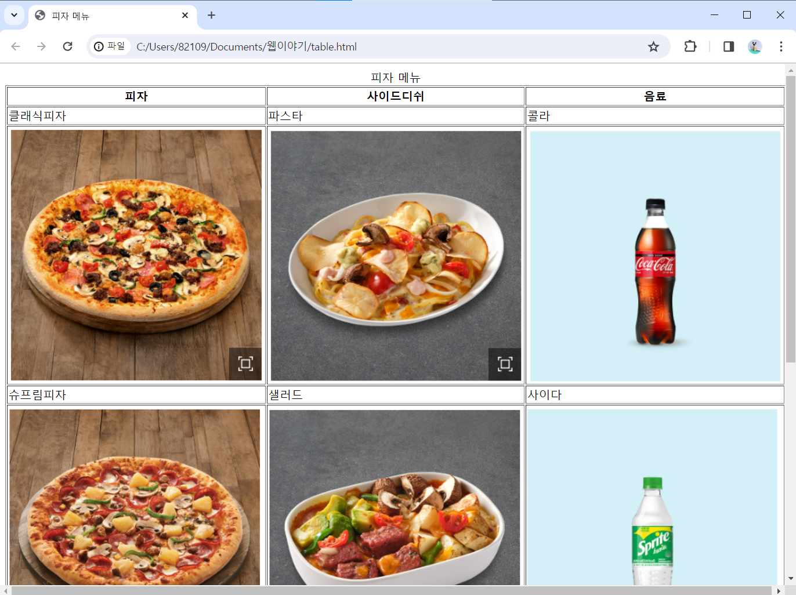Click the Coca-Cola bottle image
Viewport: 796px width, 595px height.
pyautogui.click(x=655, y=256)
